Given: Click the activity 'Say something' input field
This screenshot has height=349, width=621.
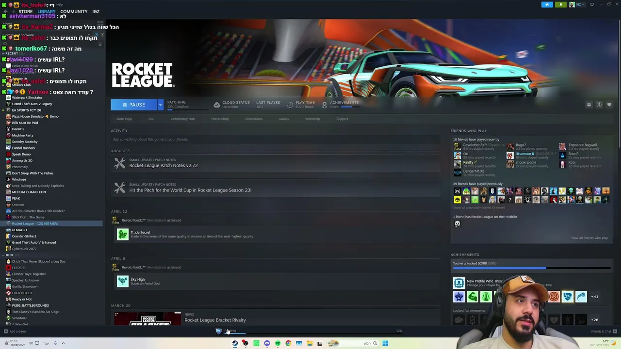Looking at the screenshot, I should click(x=276, y=140).
